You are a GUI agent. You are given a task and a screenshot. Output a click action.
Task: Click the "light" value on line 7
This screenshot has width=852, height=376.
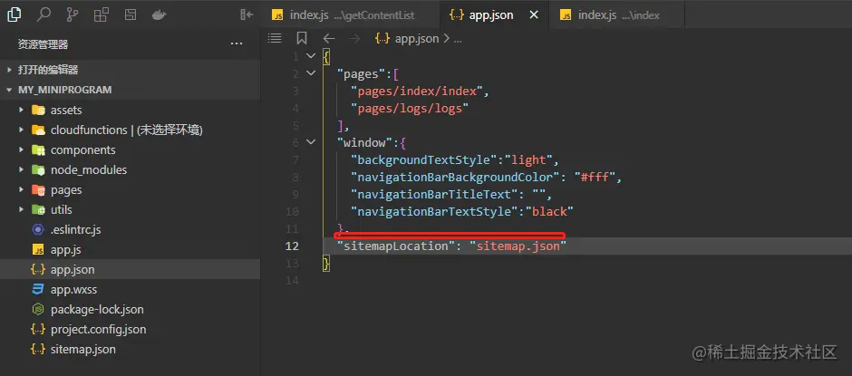click(x=528, y=159)
